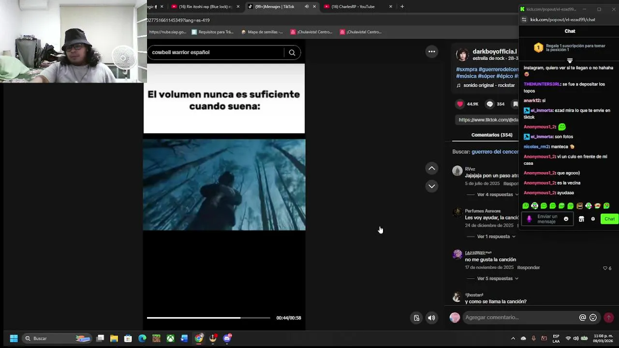This screenshot has height=348, width=619.
Task: Open darkboyofficia.l profile avatar
Action: point(463,55)
